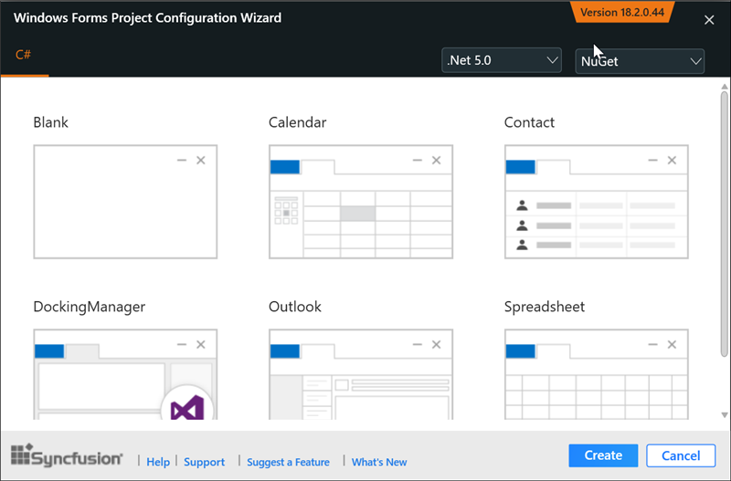
Task: Open the Help link
Action: coord(158,462)
